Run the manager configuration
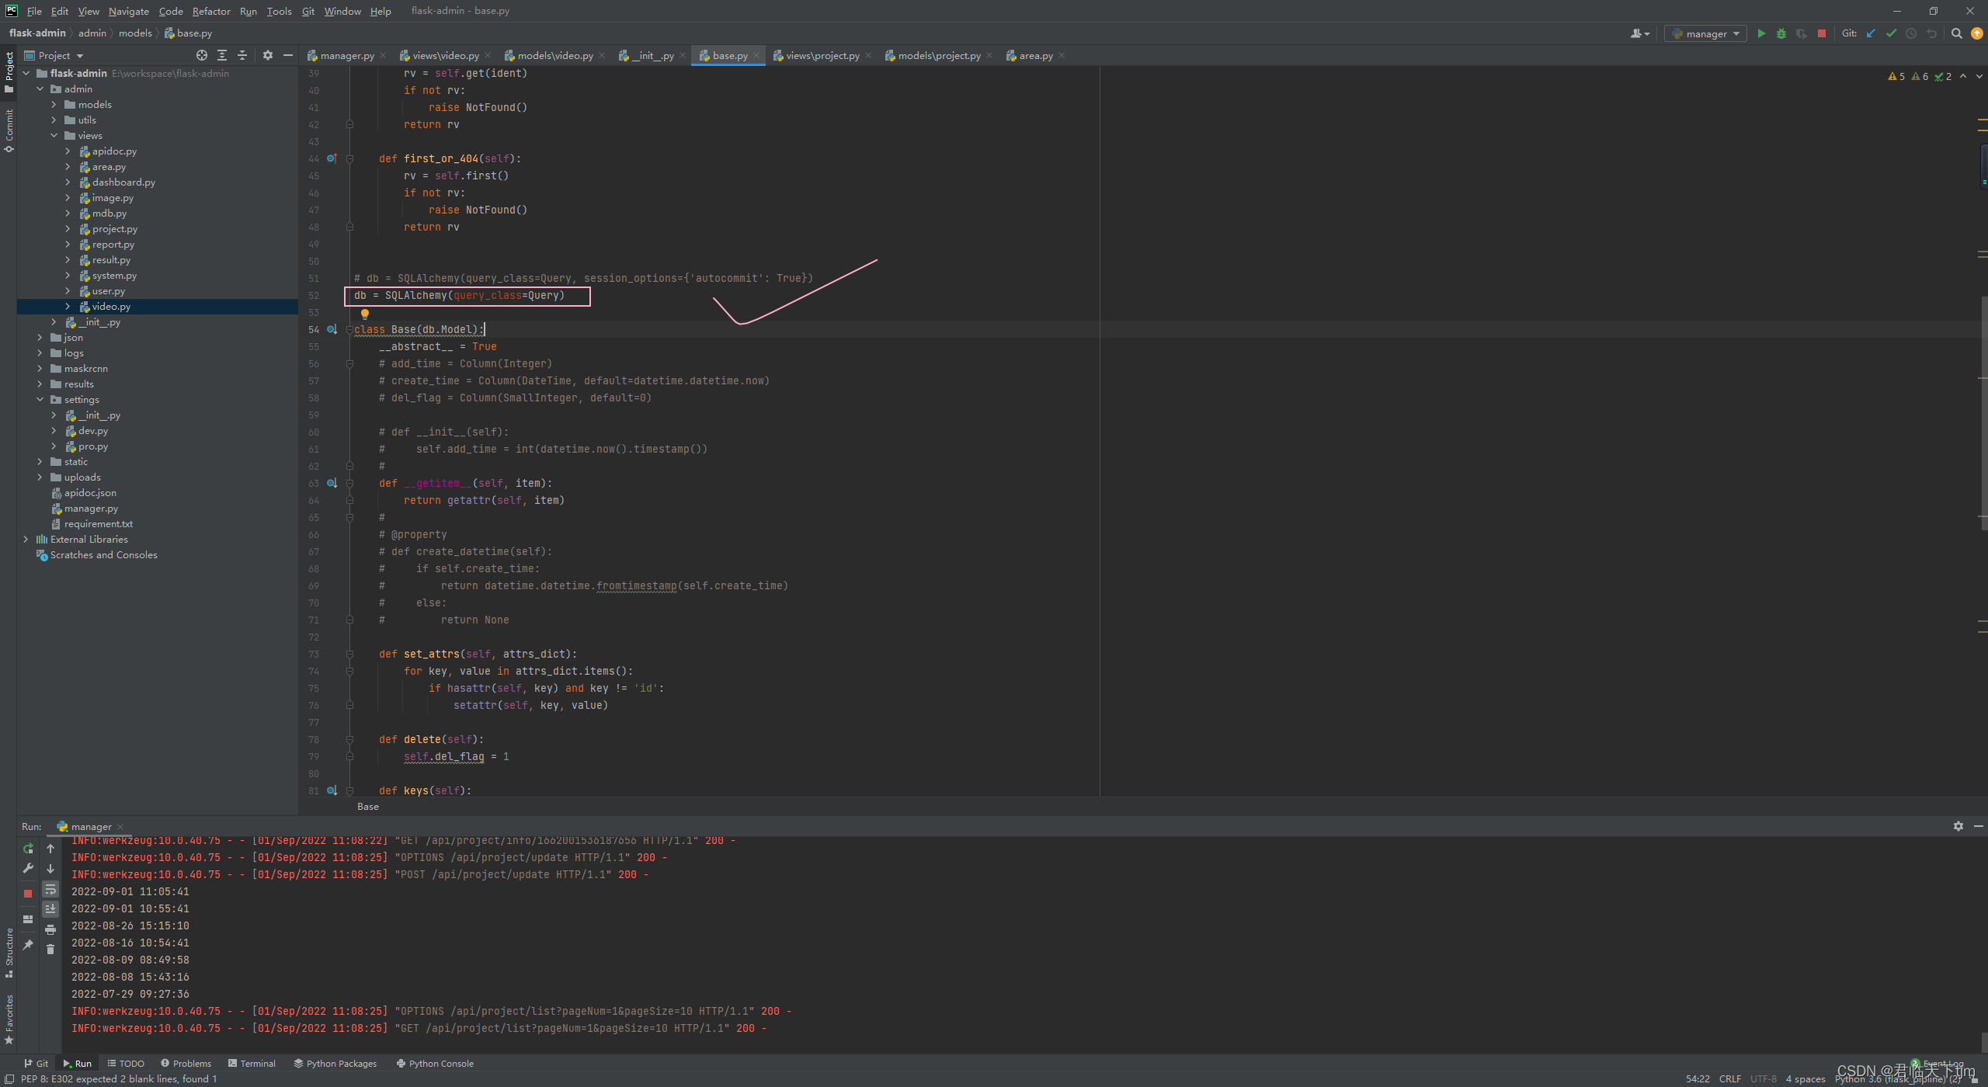Screen dimensions: 1988x1087 coord(1760,33)
